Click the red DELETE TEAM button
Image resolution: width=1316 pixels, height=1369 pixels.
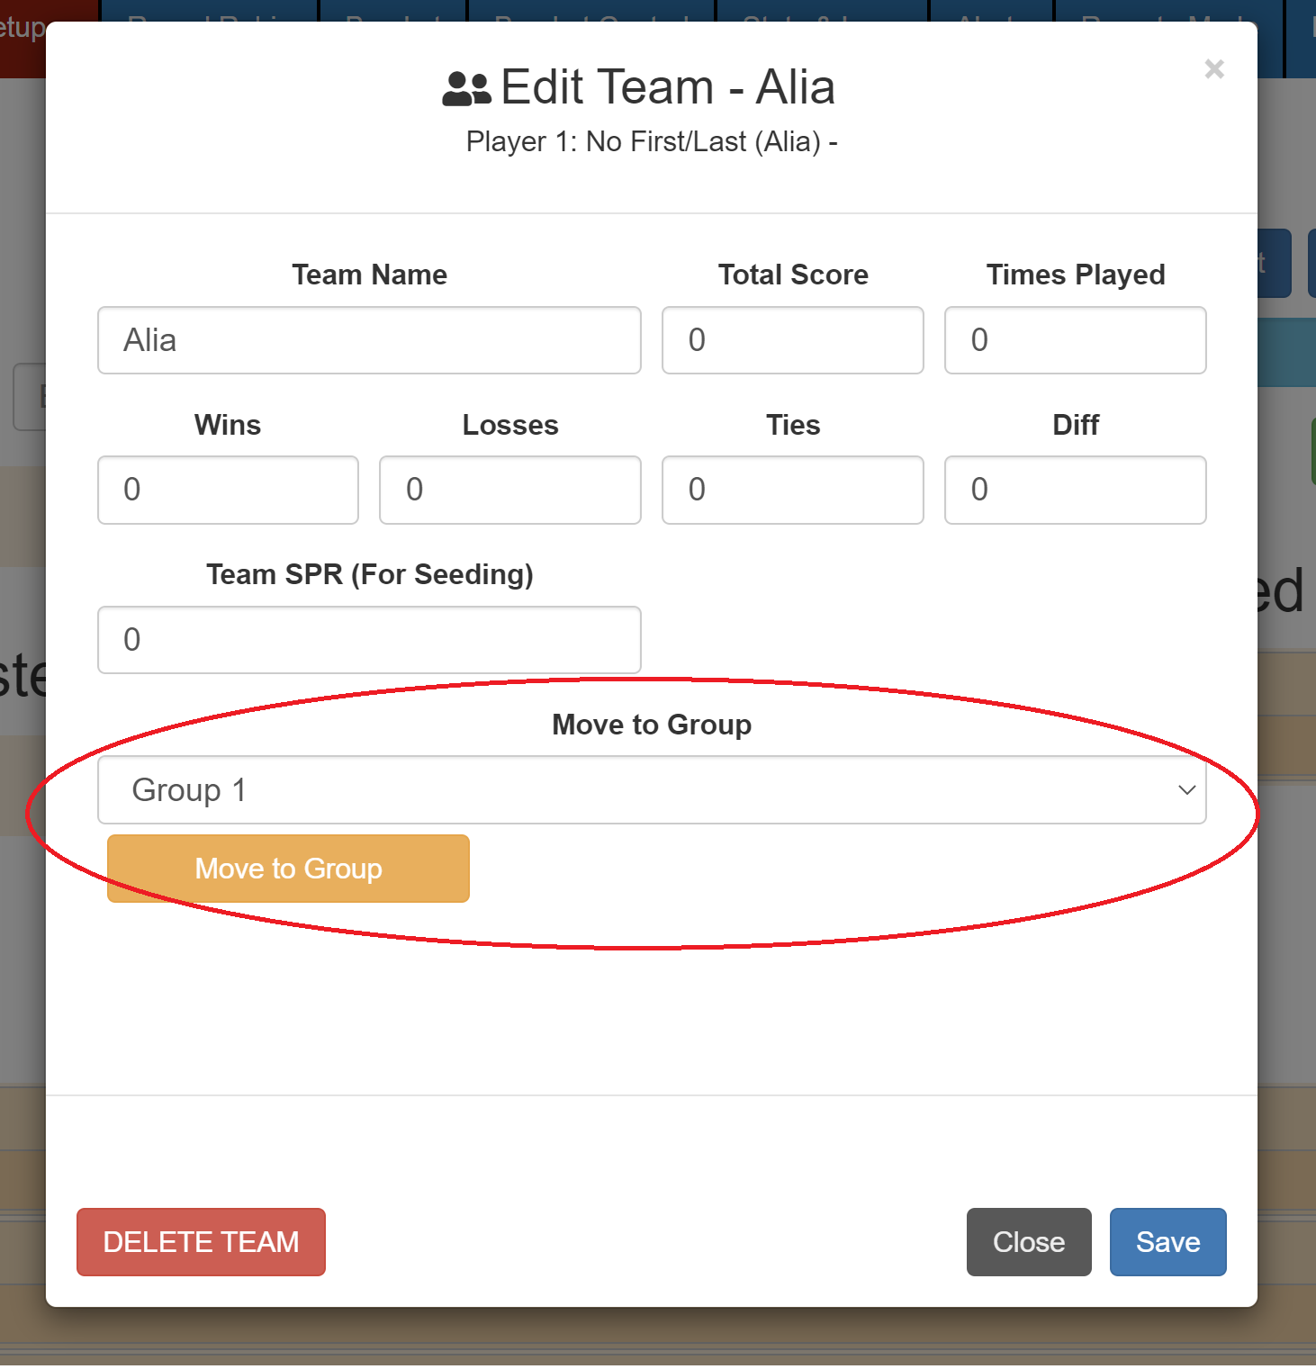pos(201,1242)
